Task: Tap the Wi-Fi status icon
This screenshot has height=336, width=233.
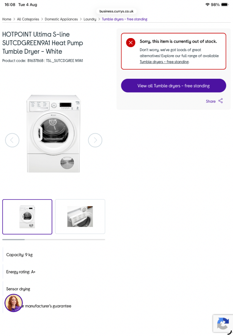Action: (x=207, y=5)
